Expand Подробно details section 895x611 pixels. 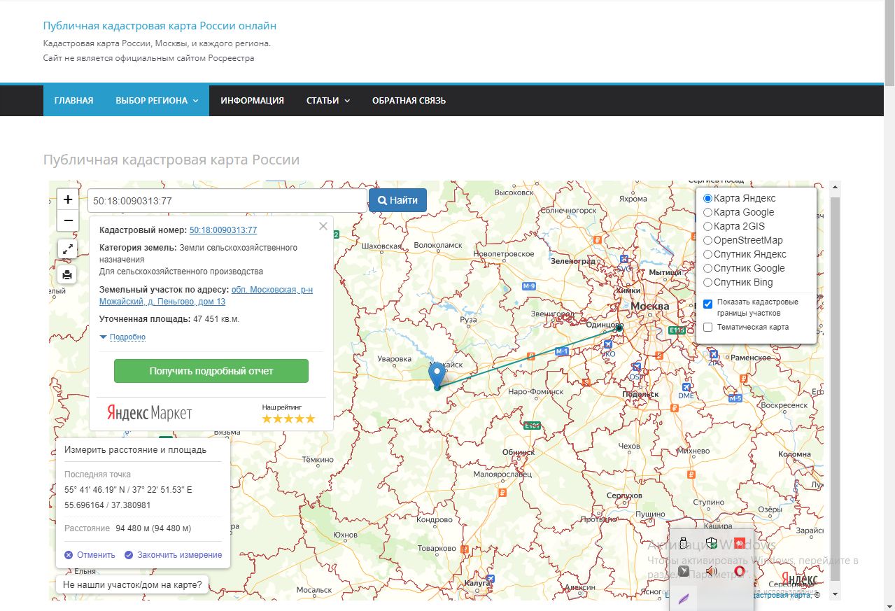(x=127, y=337)
